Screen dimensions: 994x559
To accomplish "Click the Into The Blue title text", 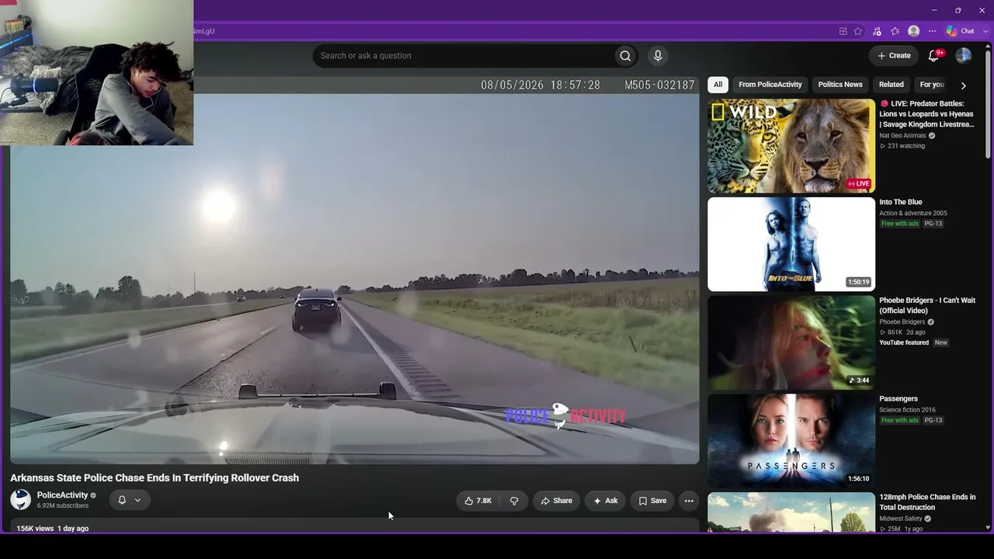I will coord(901,203).
